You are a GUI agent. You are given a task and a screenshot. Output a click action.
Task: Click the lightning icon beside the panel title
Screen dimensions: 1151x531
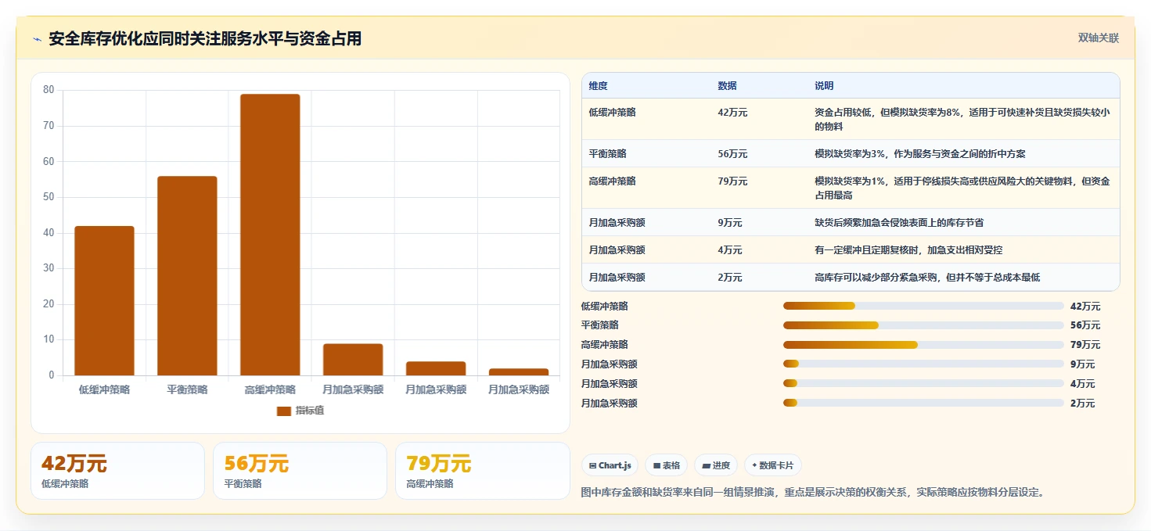37,39
